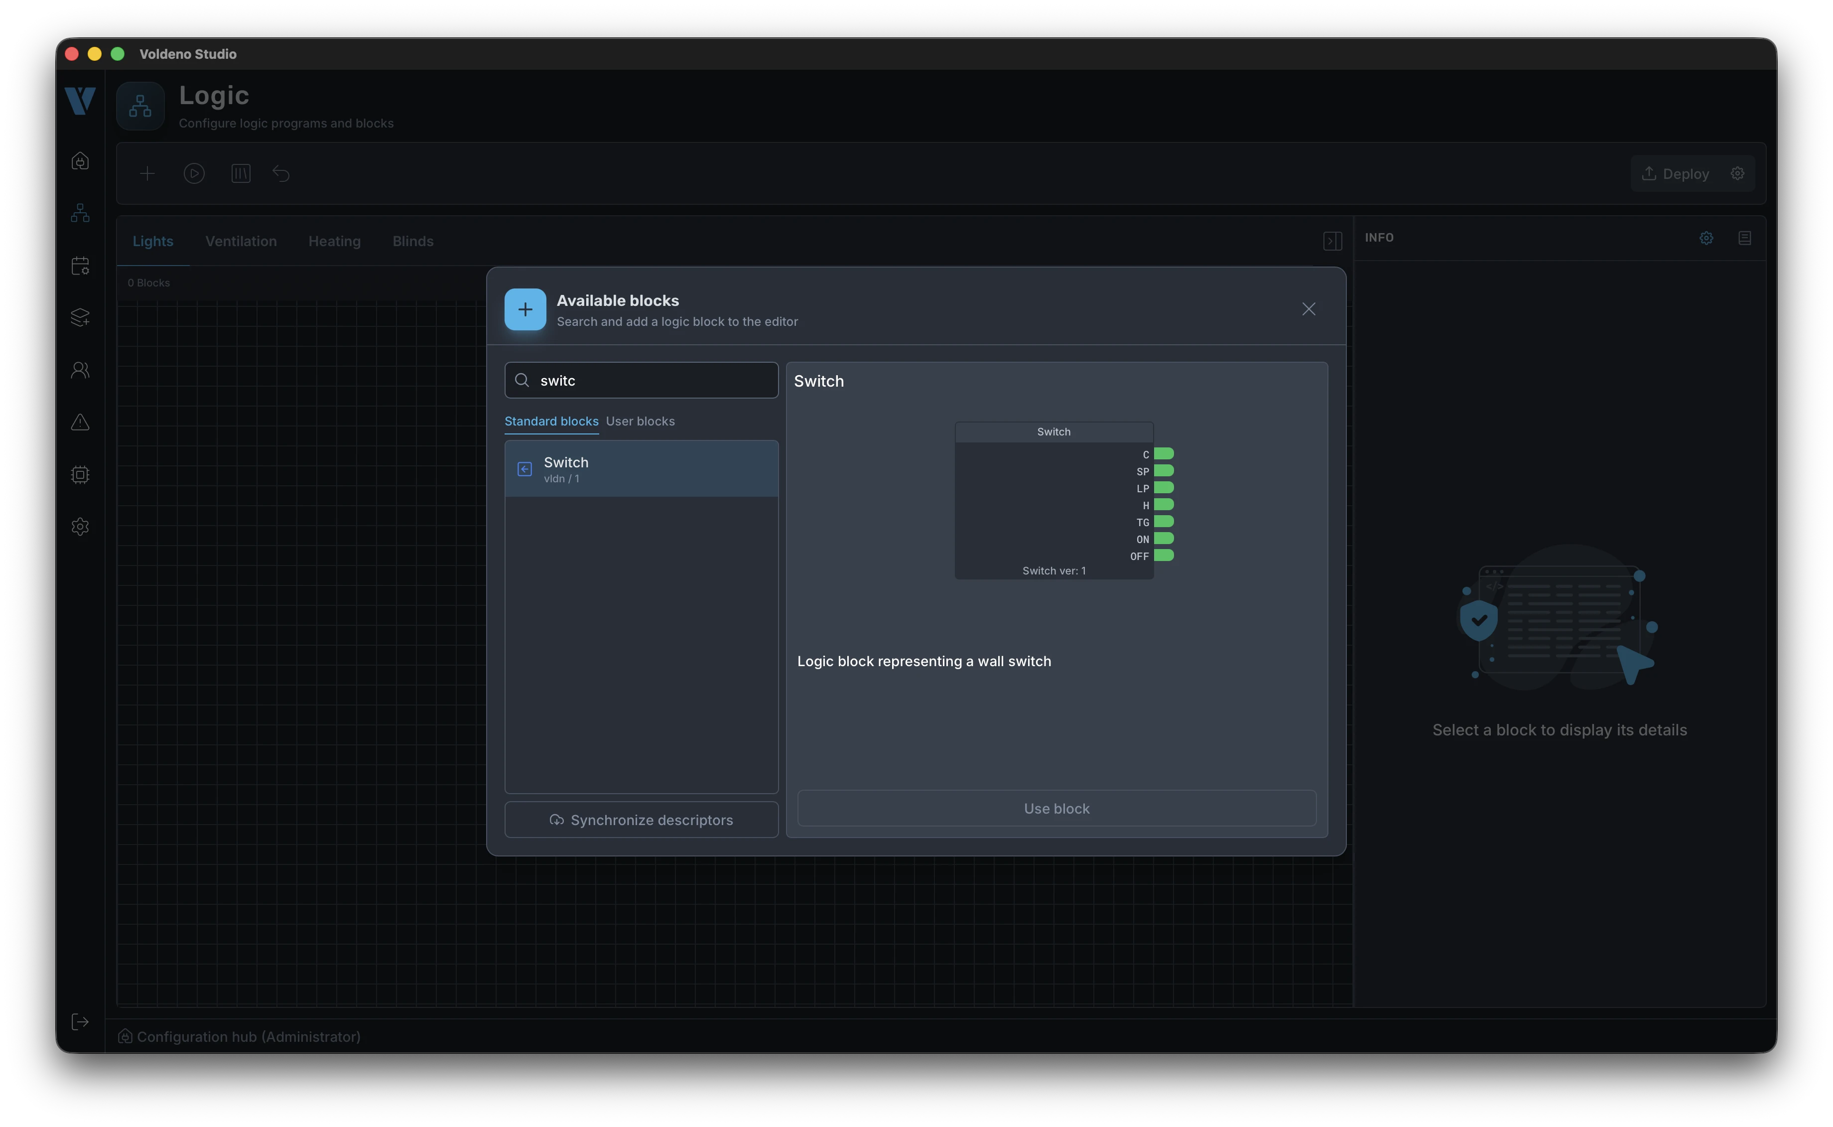The image size is (1833, 1127).
Task: Open the users sidebar icon
Action: coord(80,370)
